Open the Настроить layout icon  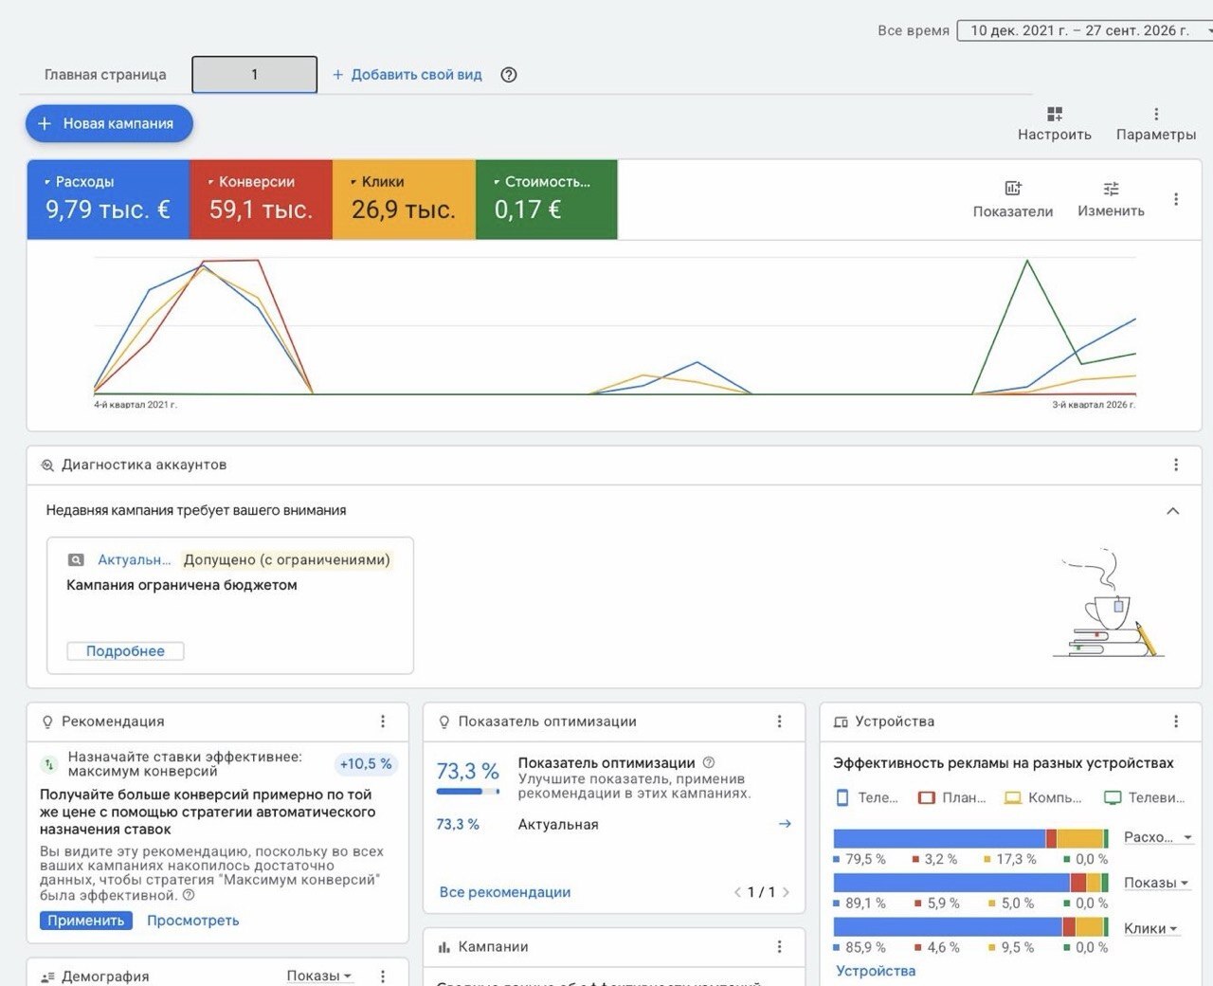[x=1055, y=114]
